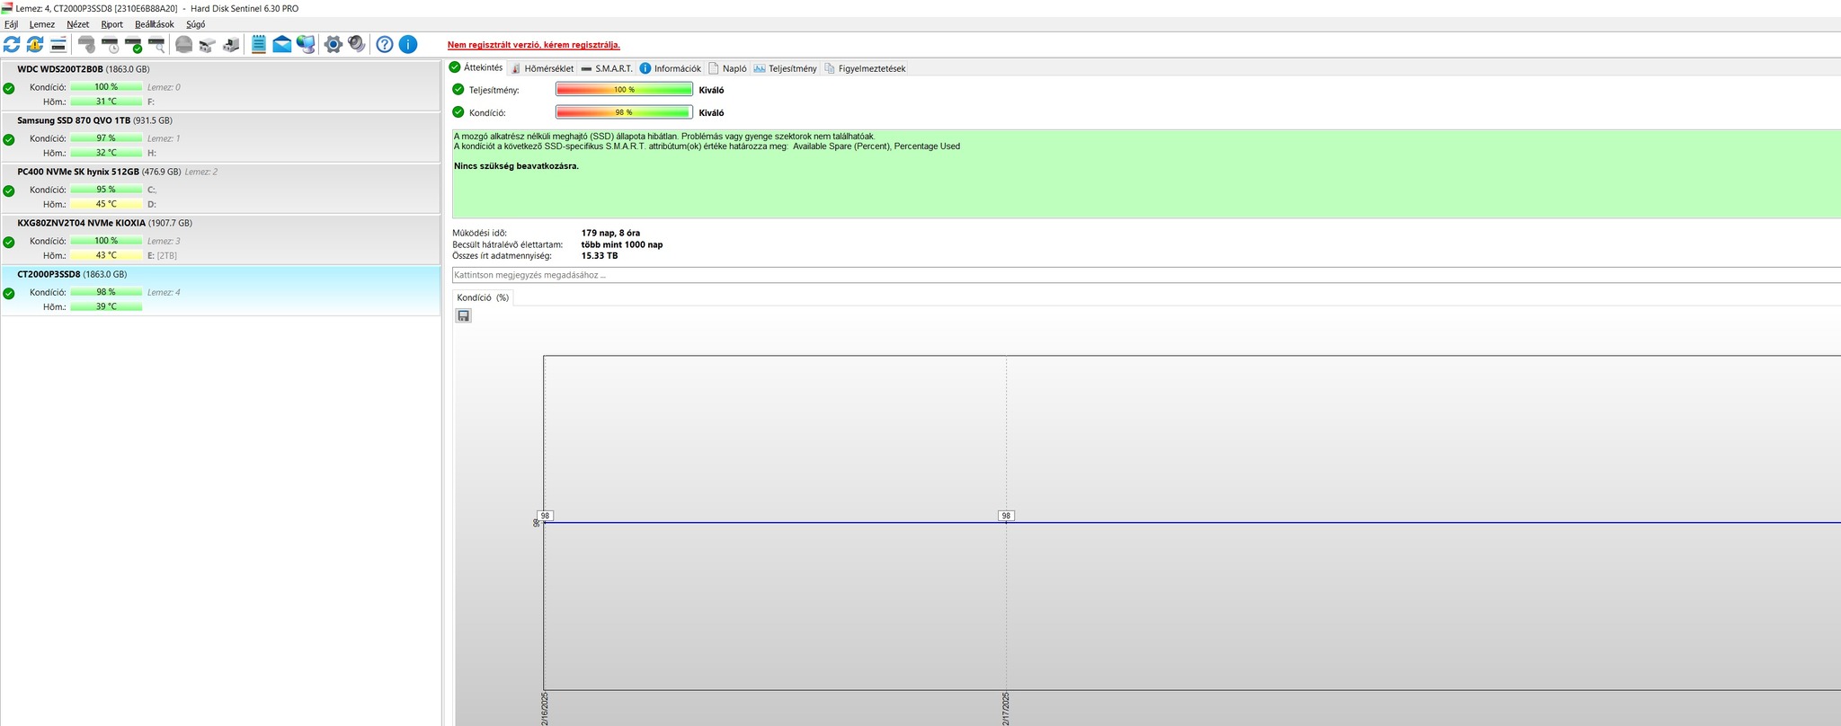The image size is (1841, 726).
Task: Click PC400 disk 45 °C temperature bar
Action: 106,204
